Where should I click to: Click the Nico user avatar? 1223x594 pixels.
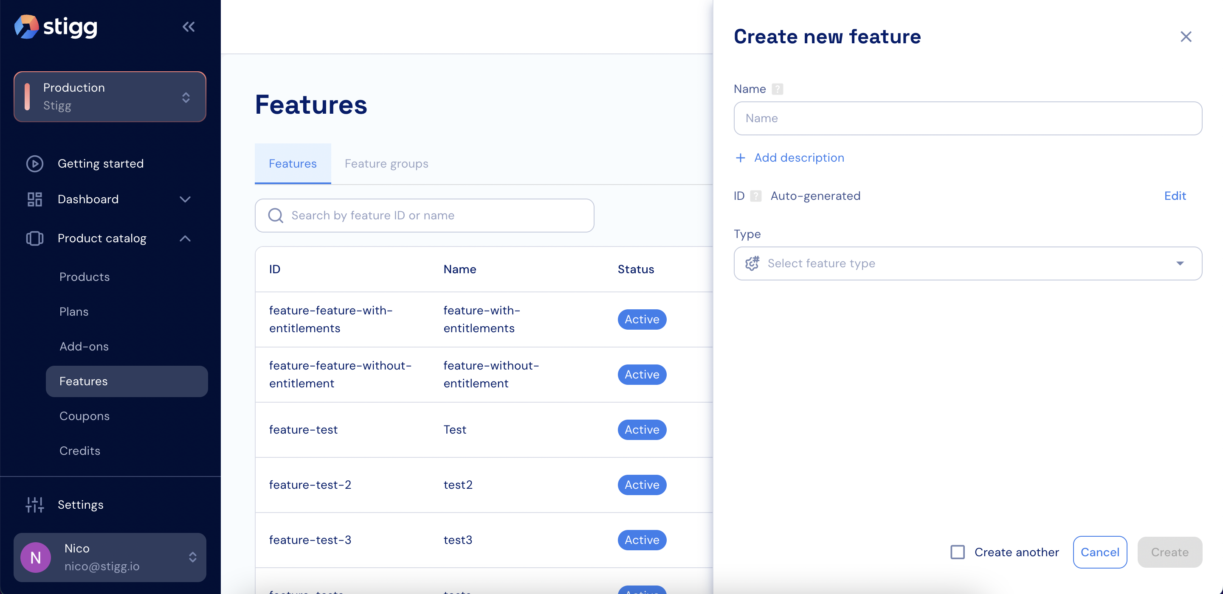coord(36,558)
